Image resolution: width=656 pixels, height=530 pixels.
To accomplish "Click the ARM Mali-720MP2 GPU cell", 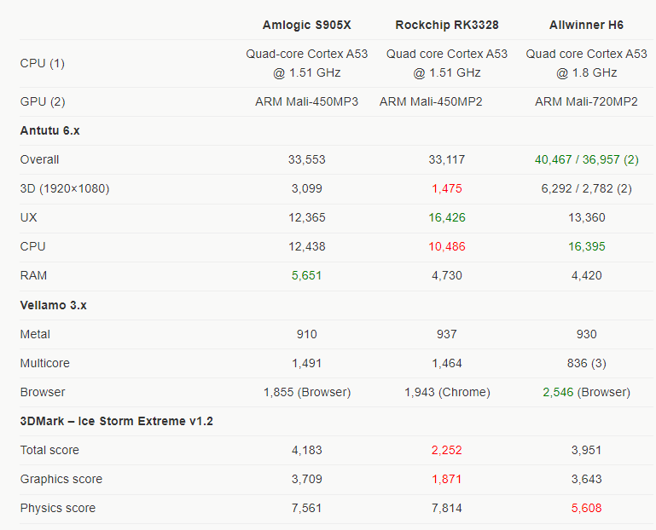I will click(x=586, y=101).
